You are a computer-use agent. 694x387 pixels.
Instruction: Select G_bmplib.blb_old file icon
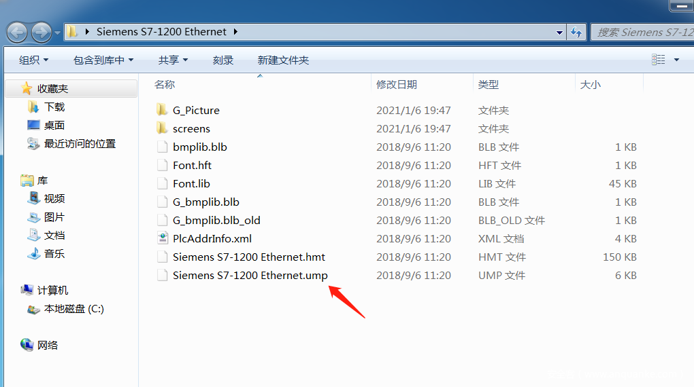163,220
